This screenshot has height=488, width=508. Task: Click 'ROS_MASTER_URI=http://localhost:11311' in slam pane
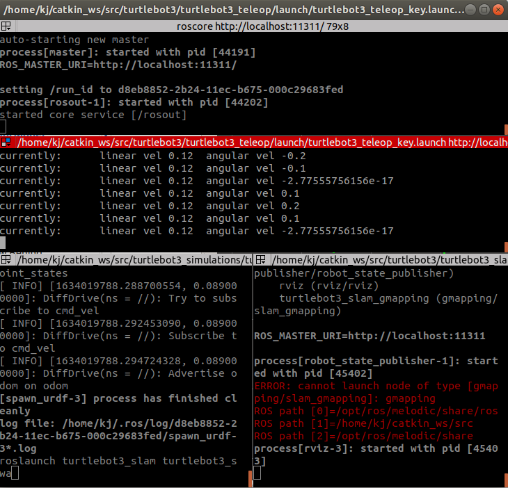[x=370, y=336]
